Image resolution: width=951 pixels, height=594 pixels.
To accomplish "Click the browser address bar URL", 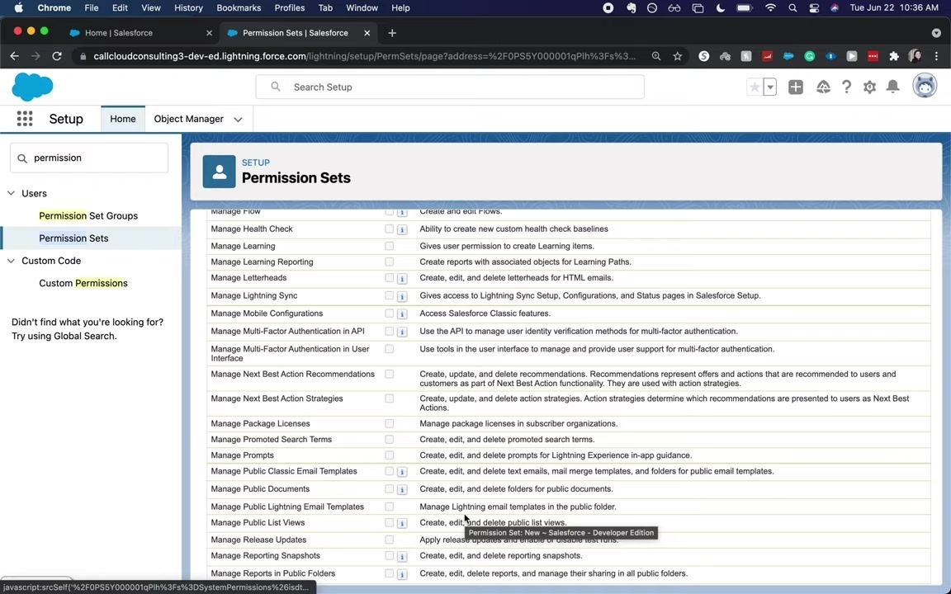I will [x=365, y=56].
